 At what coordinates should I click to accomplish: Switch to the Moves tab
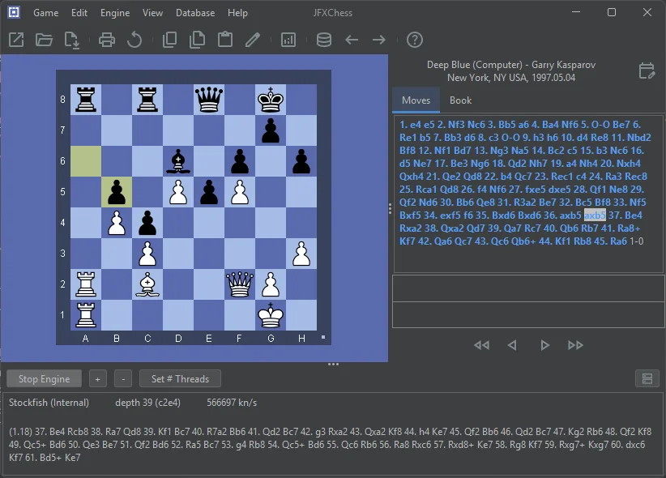coord(416,100)
